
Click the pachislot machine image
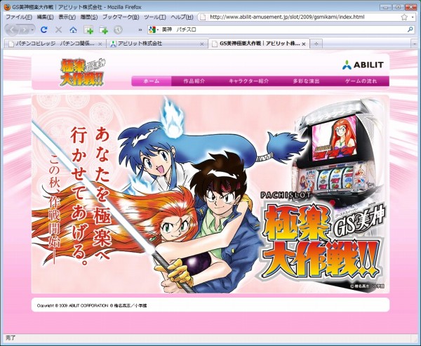(338, 150)
